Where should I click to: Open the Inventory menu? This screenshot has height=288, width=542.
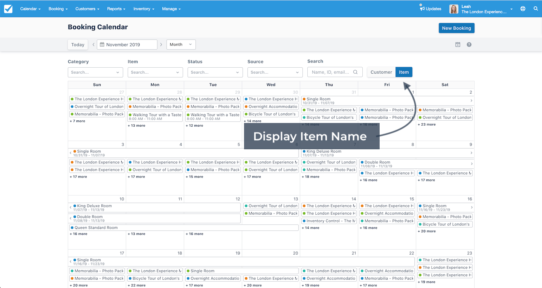(144, 9)
